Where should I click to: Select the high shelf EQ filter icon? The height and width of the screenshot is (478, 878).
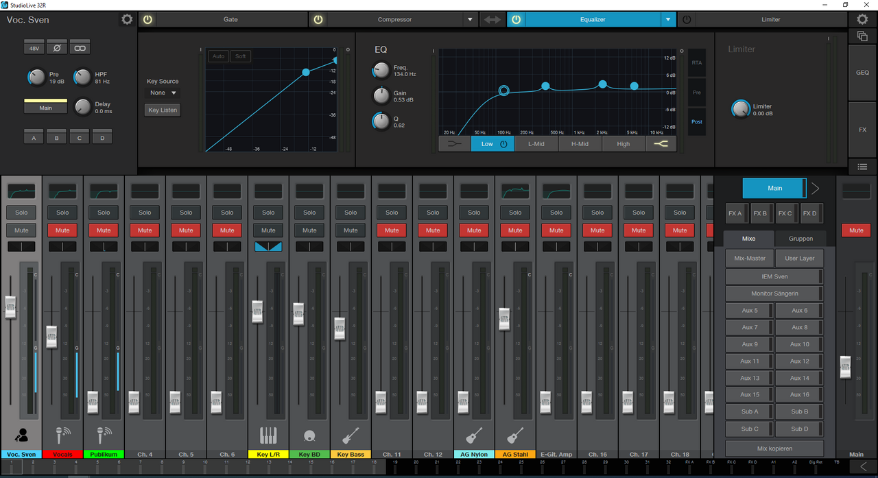(661, 143)
